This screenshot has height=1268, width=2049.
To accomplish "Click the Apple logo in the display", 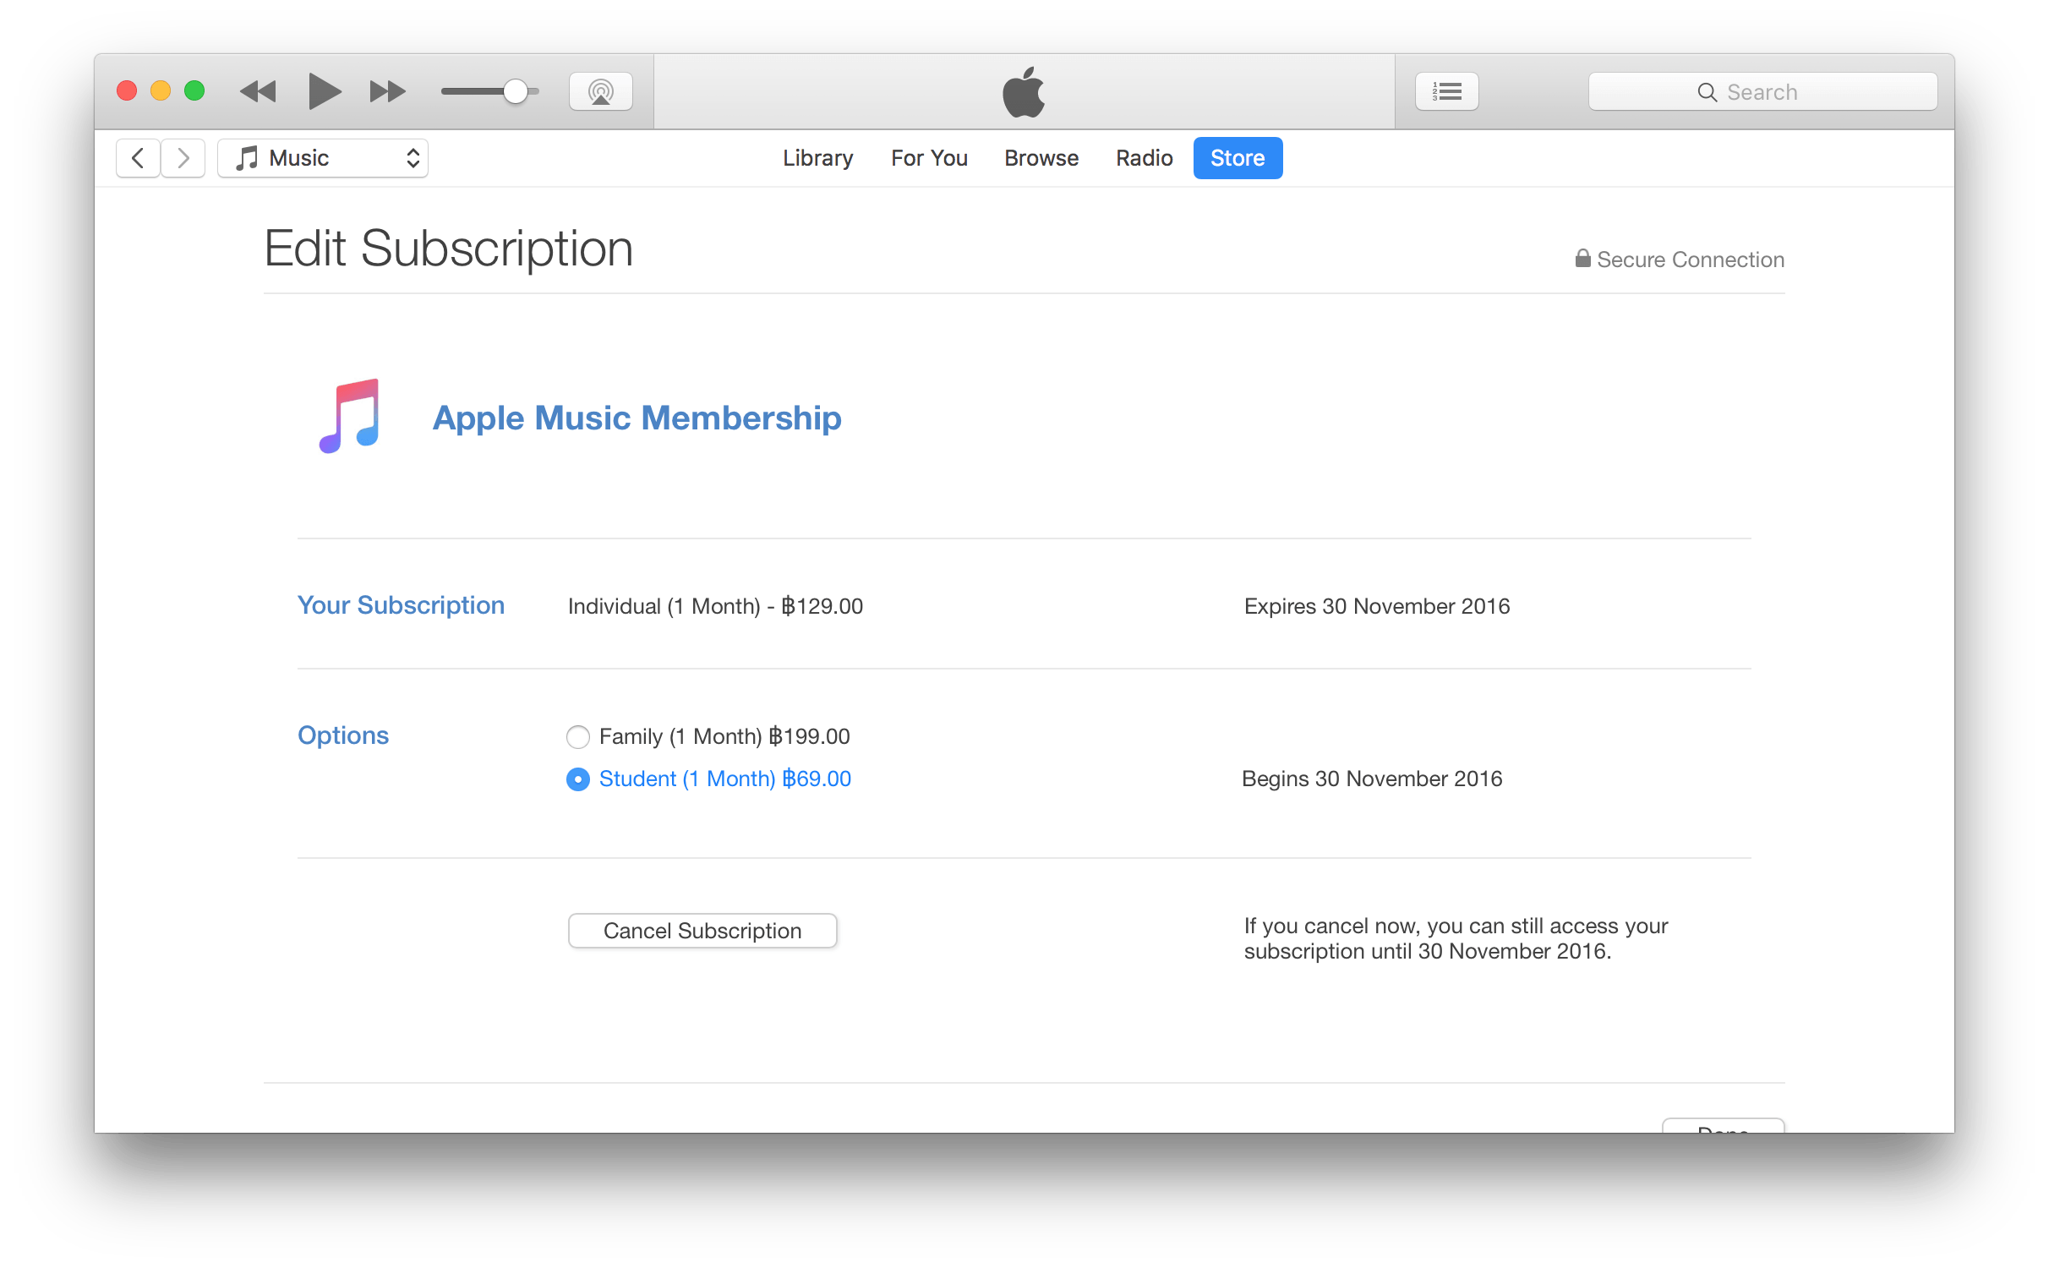I will pos(1024,91).
